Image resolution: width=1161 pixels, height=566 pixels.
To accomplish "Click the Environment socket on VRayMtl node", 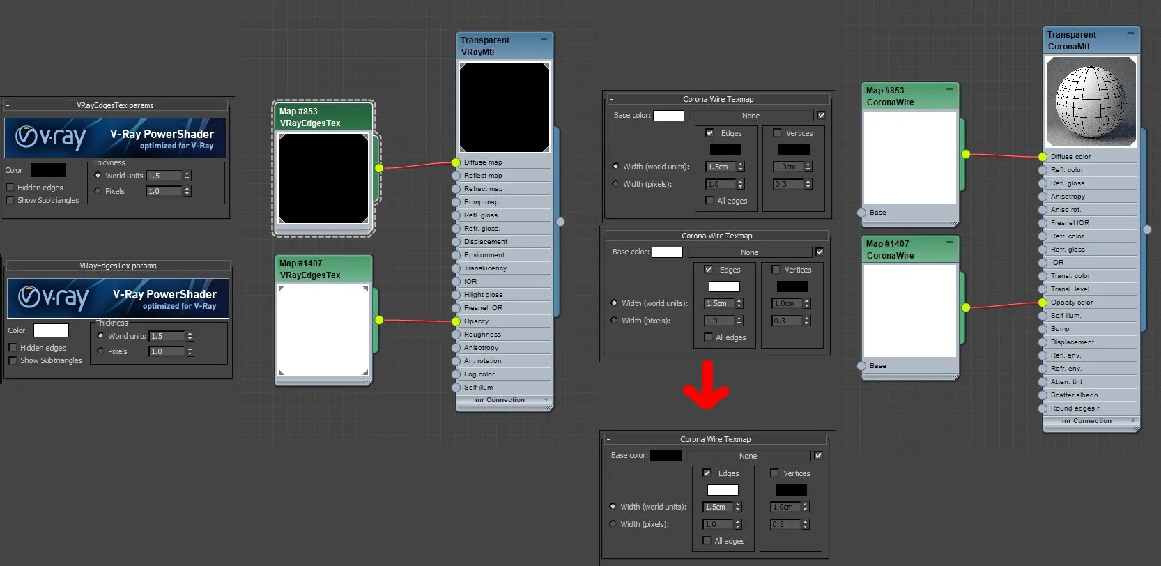I will (x=456, y=255).
